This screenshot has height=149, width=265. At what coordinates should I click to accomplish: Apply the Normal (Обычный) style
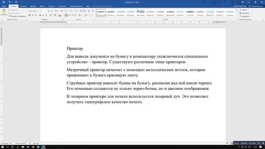[101, 13]
